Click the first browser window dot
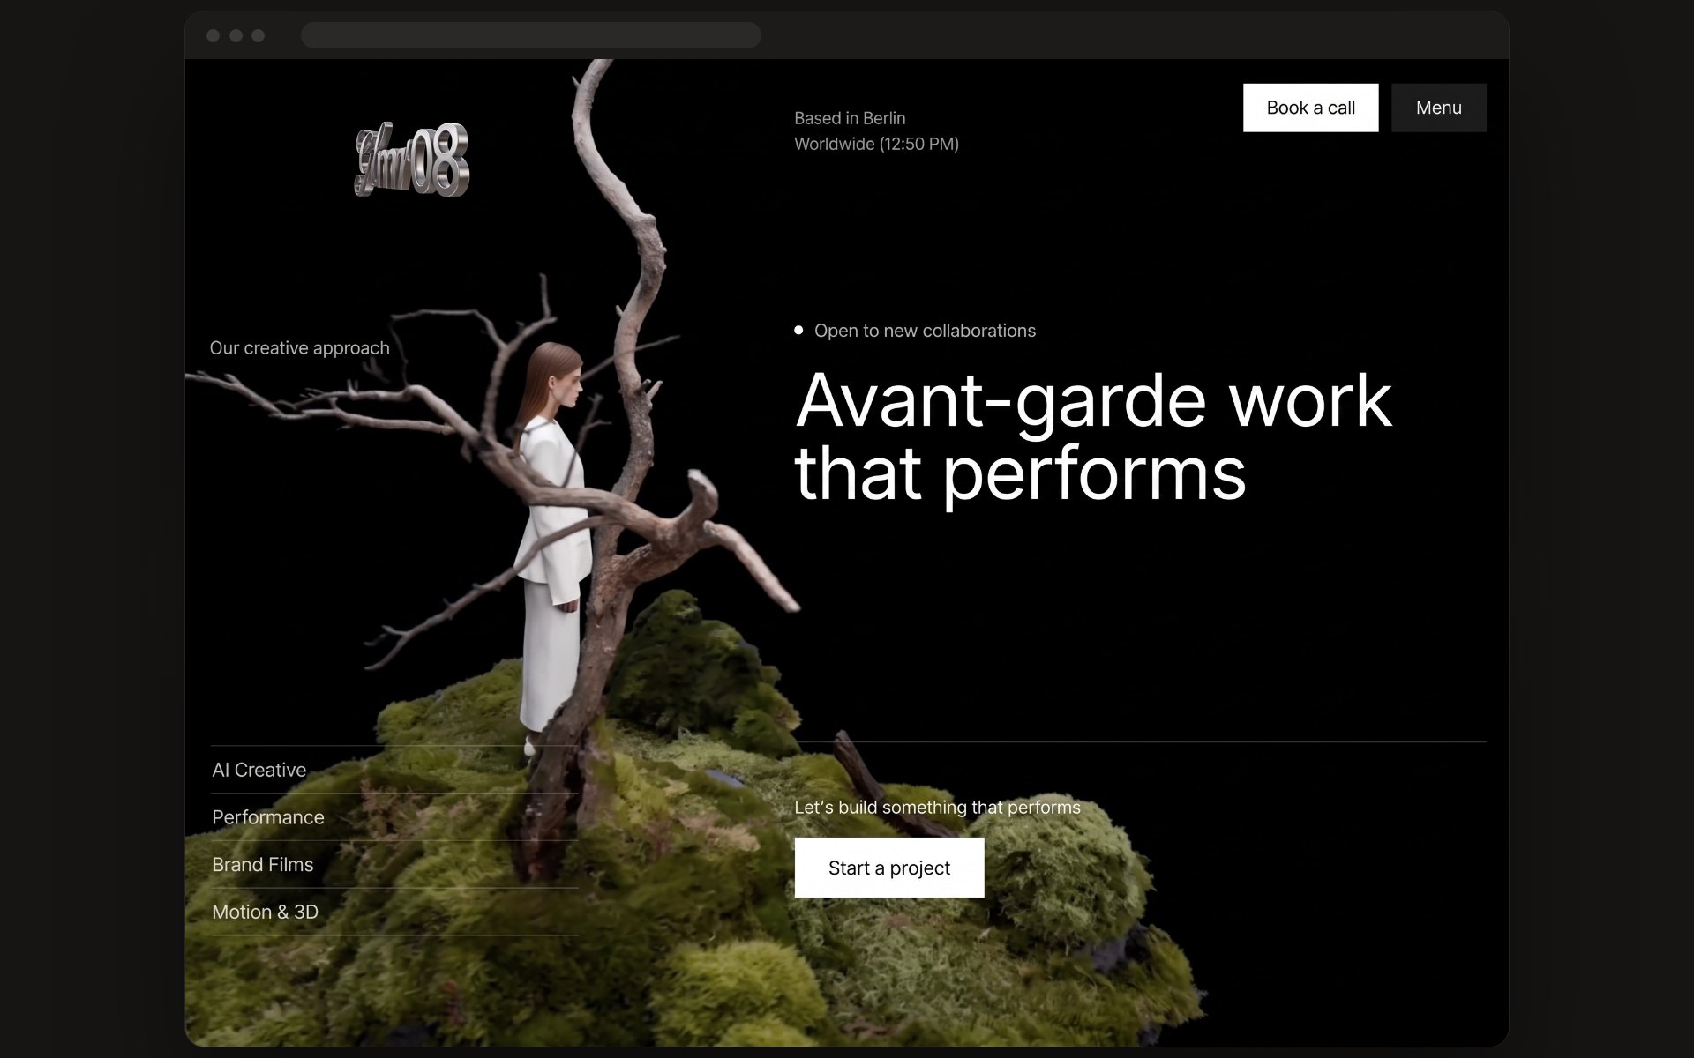 click(213, 35)
